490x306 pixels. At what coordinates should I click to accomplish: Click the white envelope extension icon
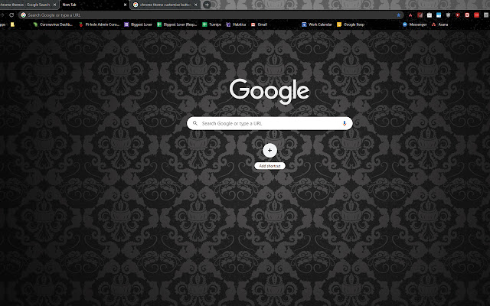[x=430, y=15]
